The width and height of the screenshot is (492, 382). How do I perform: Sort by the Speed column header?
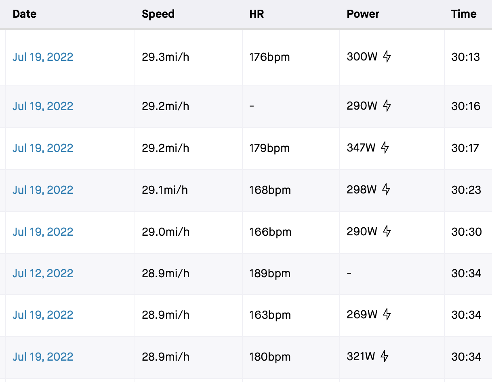point(158,14)
